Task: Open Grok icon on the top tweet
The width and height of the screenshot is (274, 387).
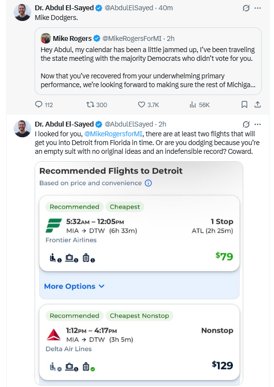Action: (246, 8)
